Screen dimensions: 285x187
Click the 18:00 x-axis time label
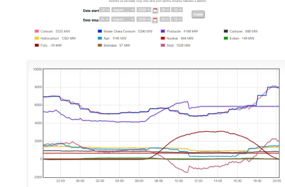tap(257, 181)
